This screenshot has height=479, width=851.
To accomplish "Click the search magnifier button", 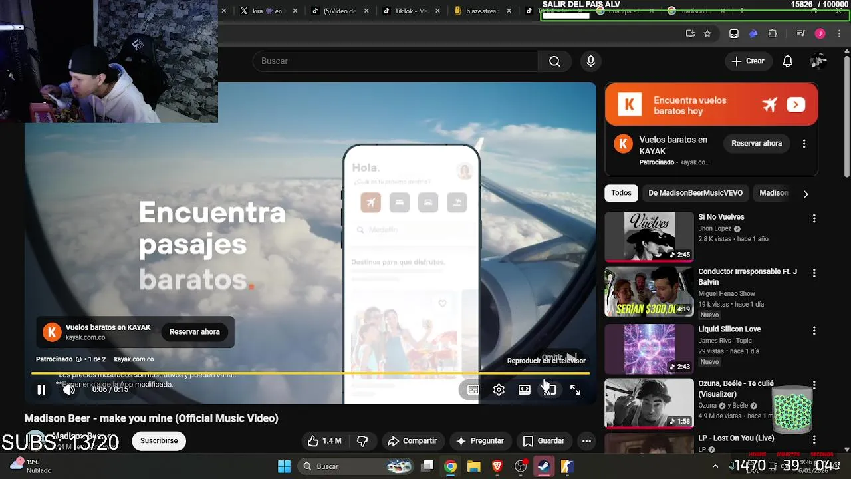I will (x=554, y=61).
